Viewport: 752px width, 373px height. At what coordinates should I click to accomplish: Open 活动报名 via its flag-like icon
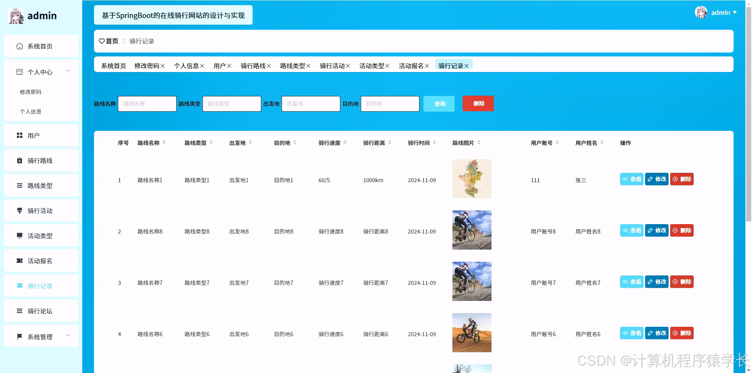tap(20, 261)
